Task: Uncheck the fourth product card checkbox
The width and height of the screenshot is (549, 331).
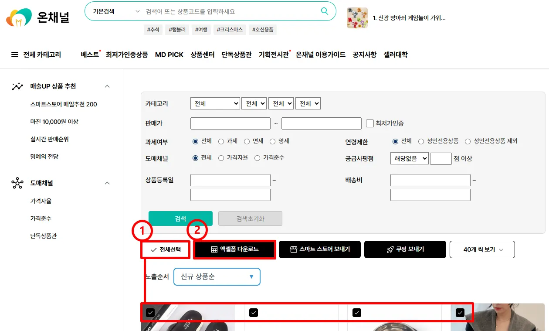Action: pos(460,312)
